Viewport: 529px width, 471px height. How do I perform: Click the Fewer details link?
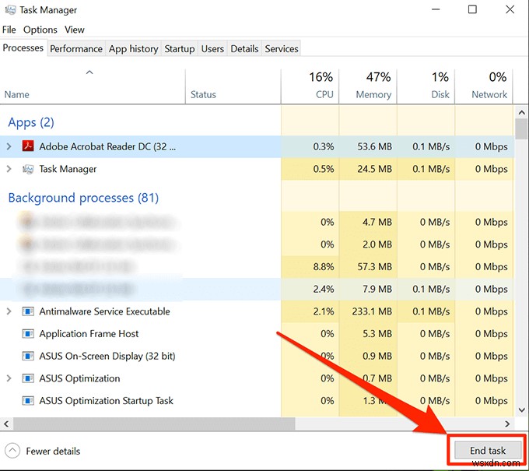[x=53, y=451]
